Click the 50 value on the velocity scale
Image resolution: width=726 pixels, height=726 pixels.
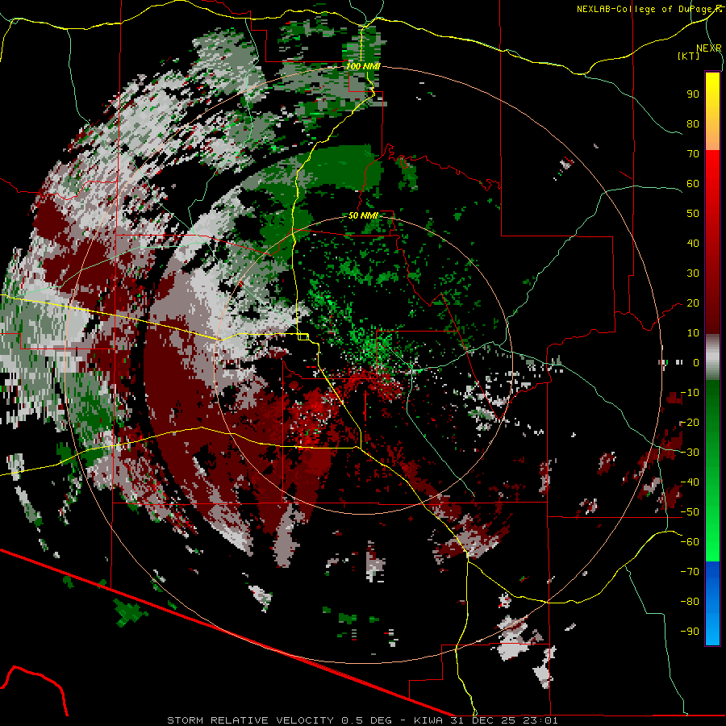(x=693, y=214)
